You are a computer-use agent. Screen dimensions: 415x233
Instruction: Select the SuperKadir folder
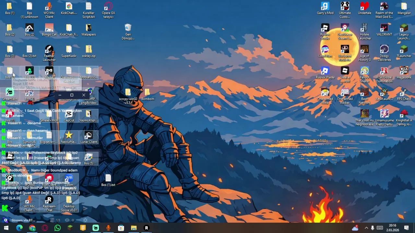tap(69, 51)
